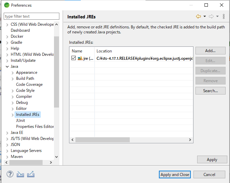
Task: Click the JRE table horizontal scrollbar thumb
Action: [x=103, y=140]
